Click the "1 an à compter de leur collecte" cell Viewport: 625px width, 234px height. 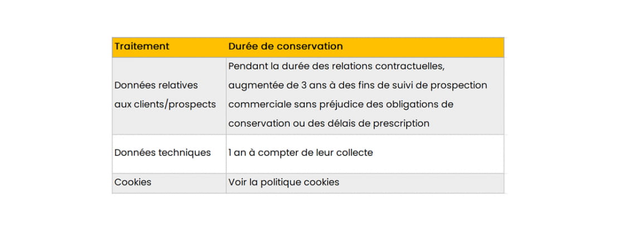[x=300, y=153]
